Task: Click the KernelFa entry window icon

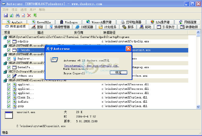Action: coord(14,67)
